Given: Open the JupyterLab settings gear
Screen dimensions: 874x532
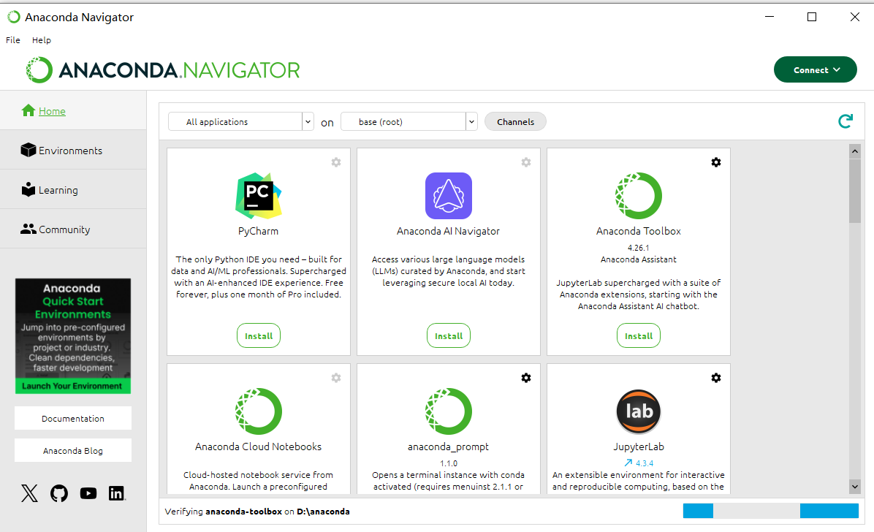Looking at the screenshot, I should (x=716, y=378).
